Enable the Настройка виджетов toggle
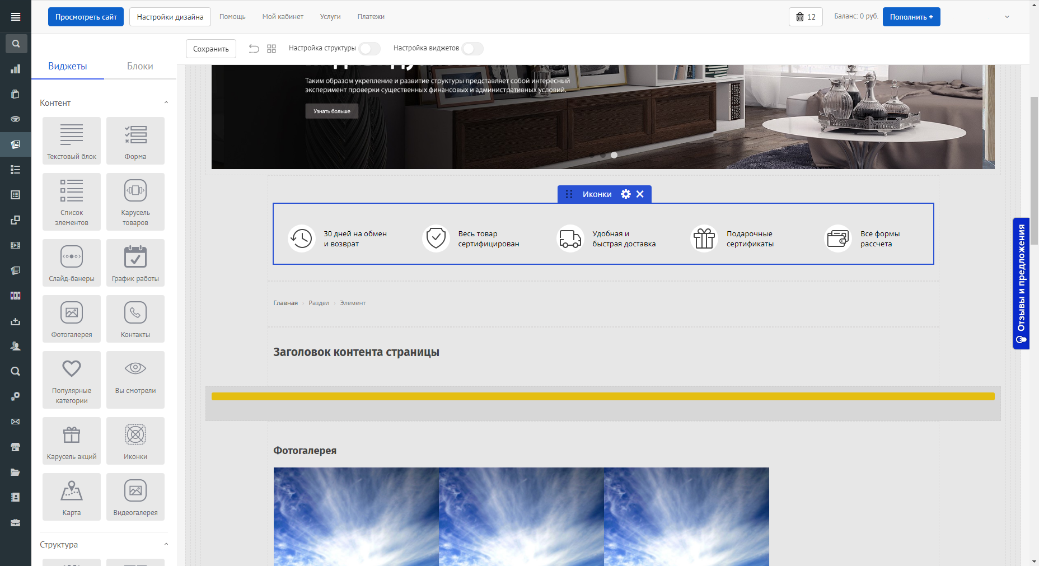 pyautogui.click(x=472, y=49)
